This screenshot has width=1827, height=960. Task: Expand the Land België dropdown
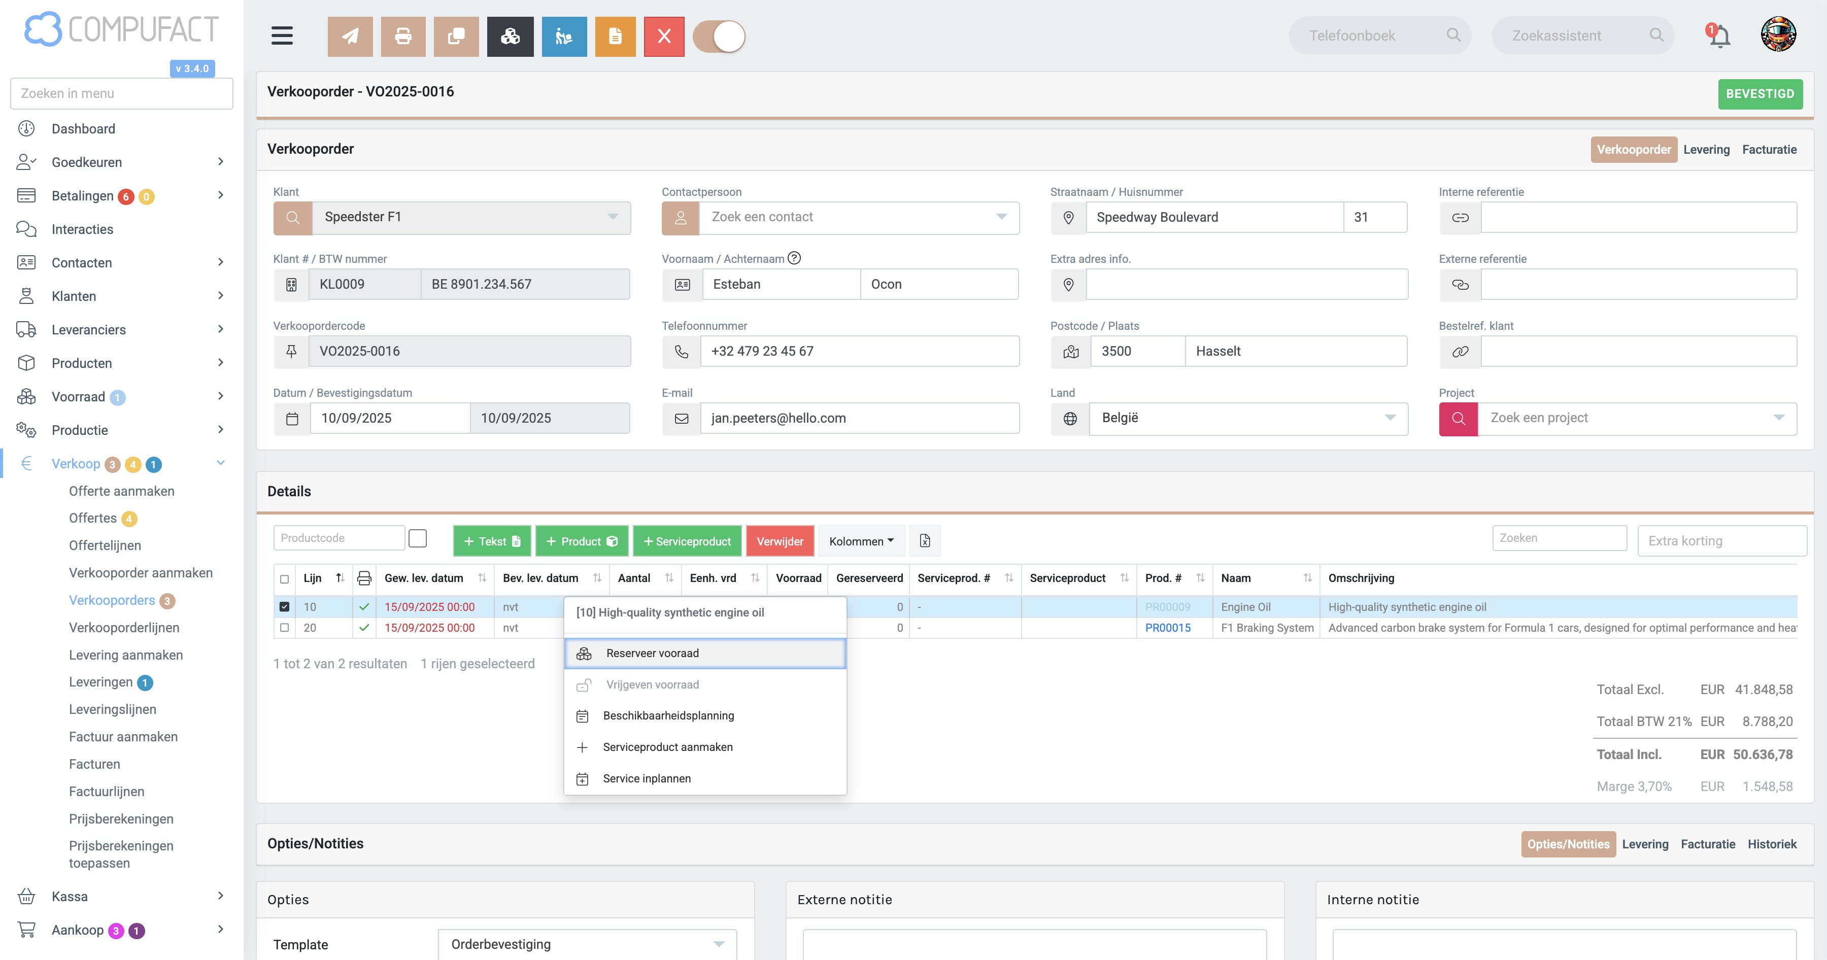point(1248,418)
